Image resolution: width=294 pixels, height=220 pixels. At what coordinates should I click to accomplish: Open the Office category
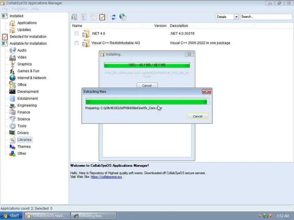22,85
